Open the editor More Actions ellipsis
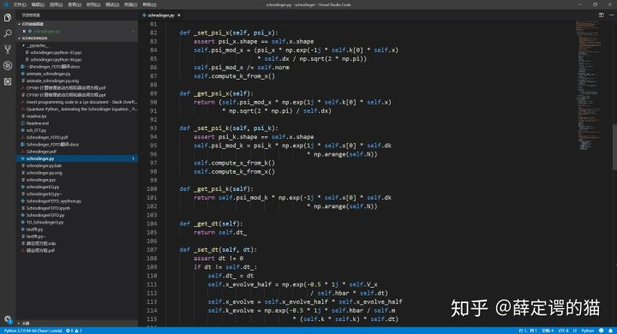This screenshot has height=334, width=617. point(611,15)
